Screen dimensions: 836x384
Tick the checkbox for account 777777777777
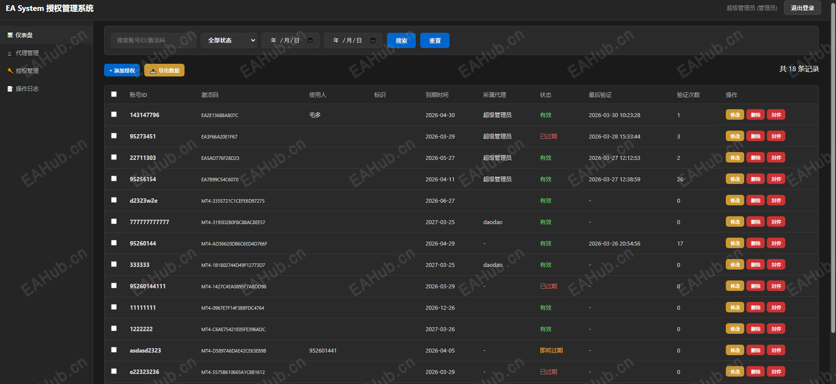(114, 221)
